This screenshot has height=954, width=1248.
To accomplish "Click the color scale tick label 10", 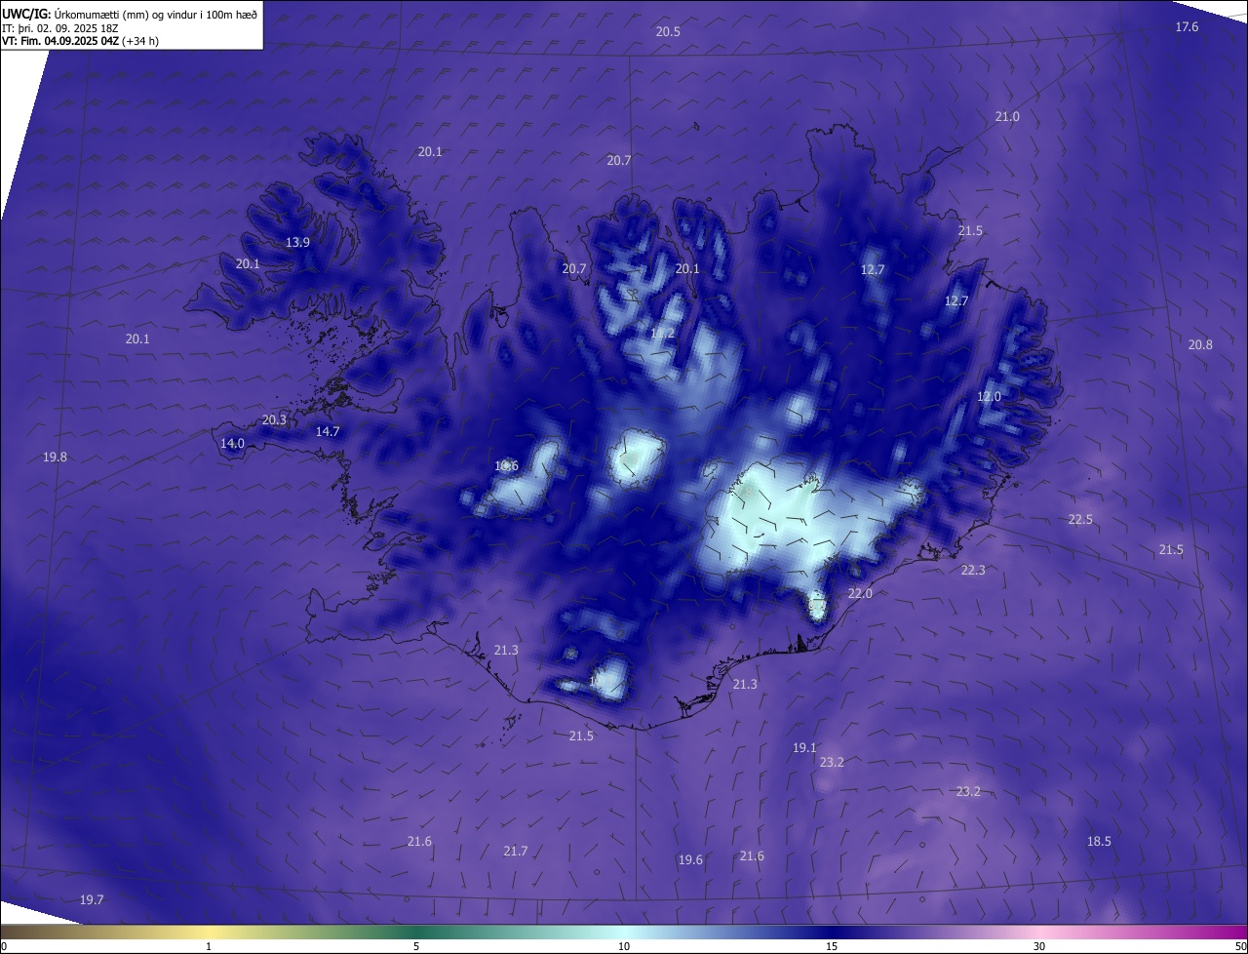I will pos(624,946).
